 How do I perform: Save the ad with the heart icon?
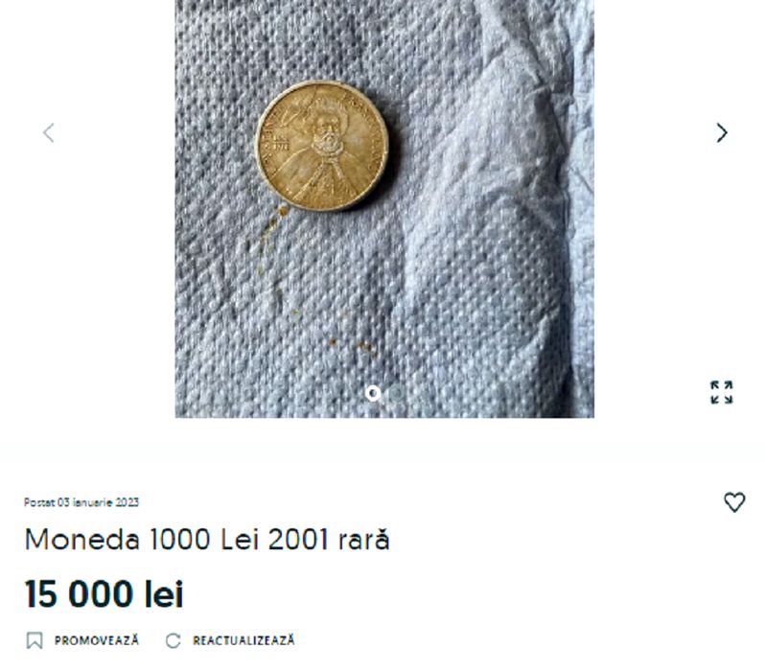coord(734,502)
